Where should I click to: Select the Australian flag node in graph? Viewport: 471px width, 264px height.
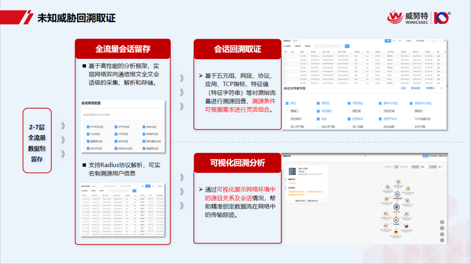406,227
